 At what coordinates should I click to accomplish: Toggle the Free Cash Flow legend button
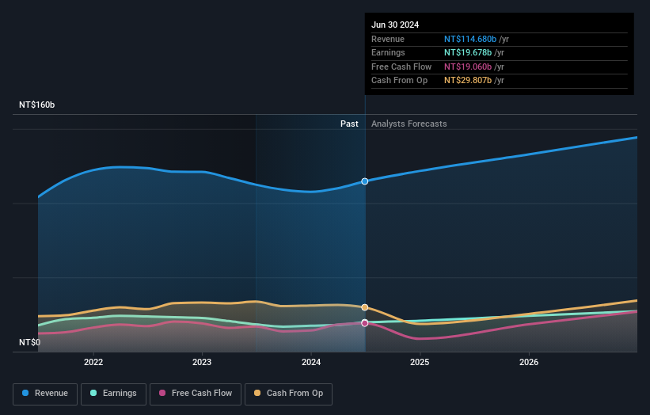coord(196,394)
